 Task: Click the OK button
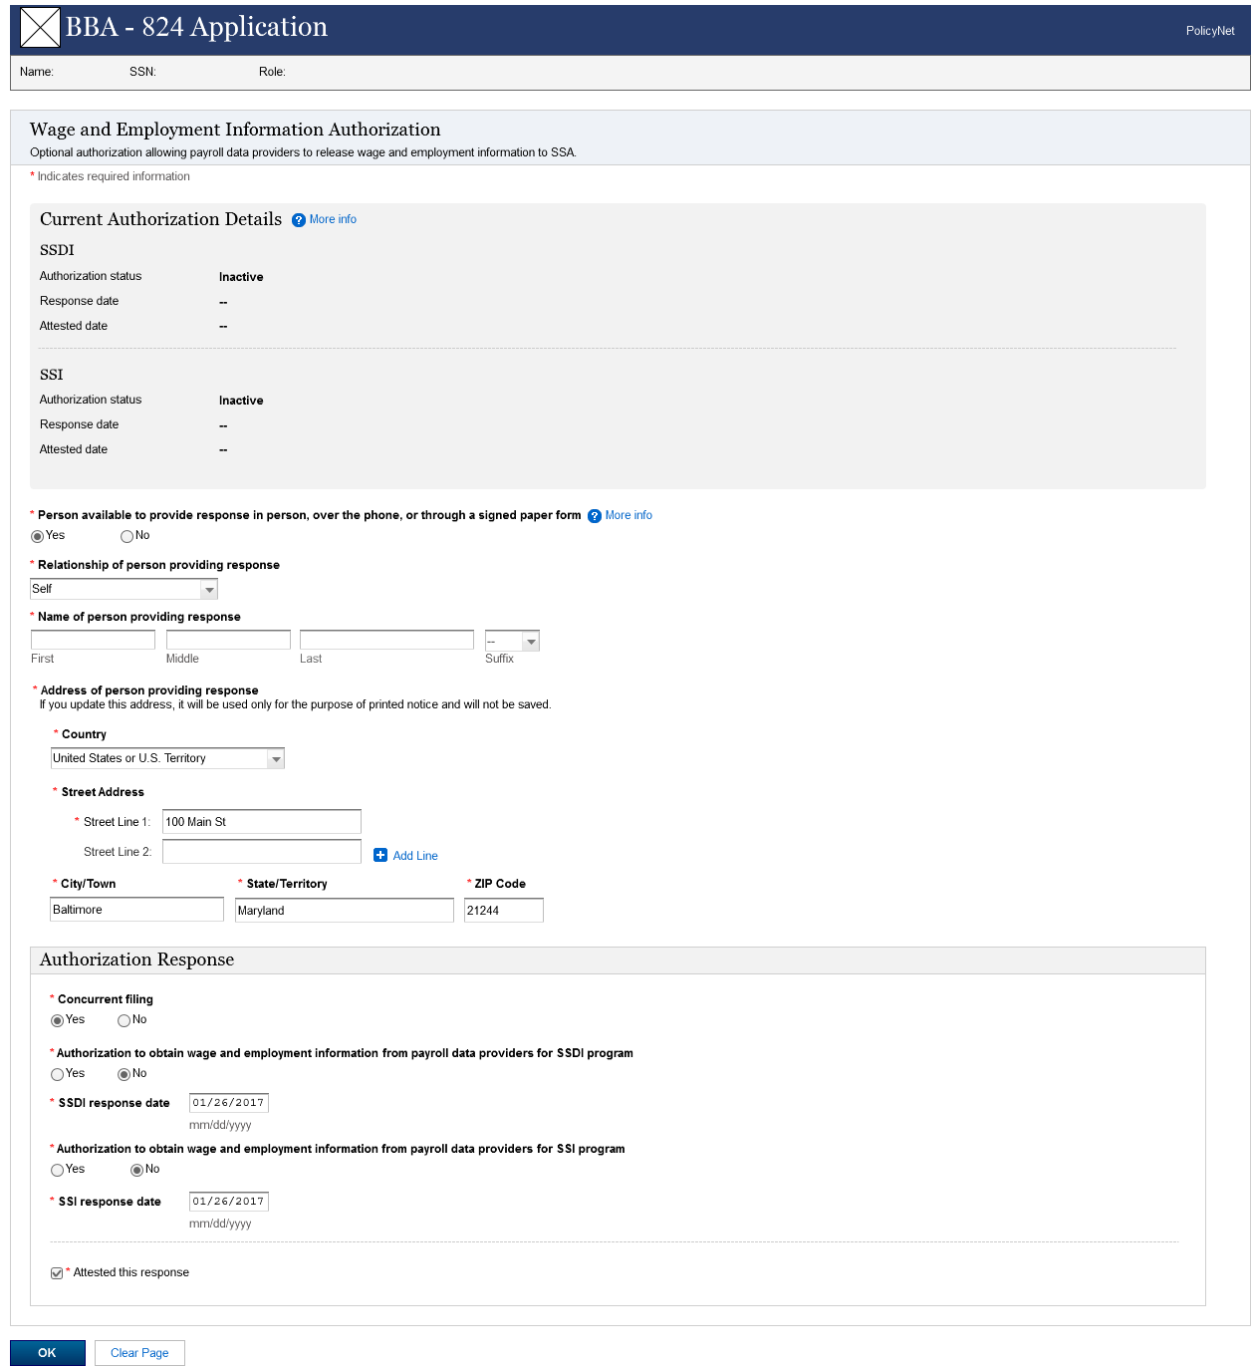pyautogui.click(x=48, y=1353)
